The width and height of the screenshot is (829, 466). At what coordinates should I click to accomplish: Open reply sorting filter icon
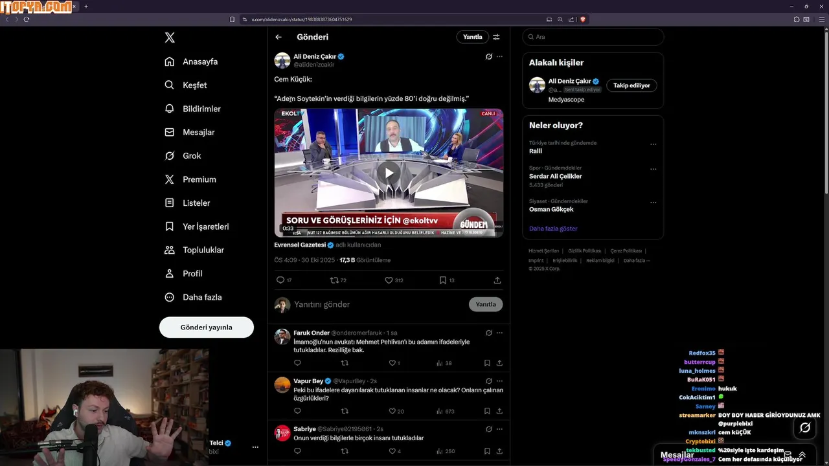point(496,37)
